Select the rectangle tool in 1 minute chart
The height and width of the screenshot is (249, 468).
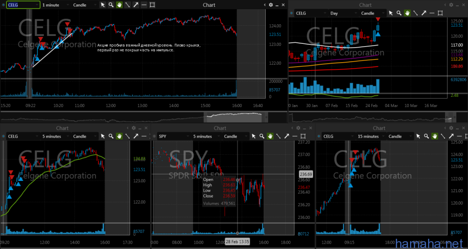point(152,5)
